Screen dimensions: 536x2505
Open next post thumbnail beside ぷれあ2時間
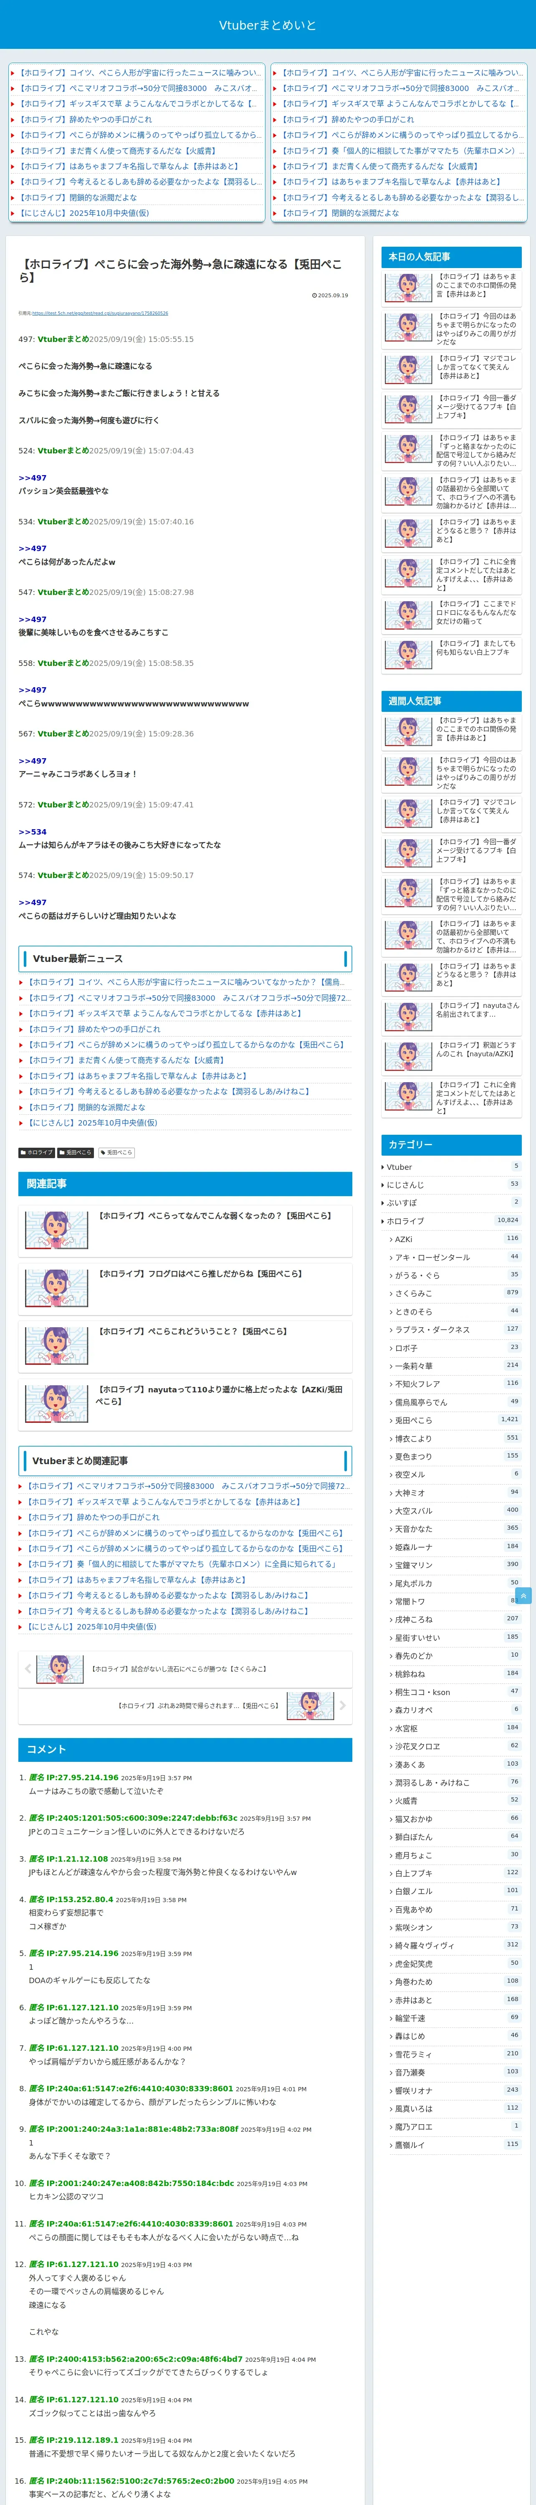point(310,1705)
